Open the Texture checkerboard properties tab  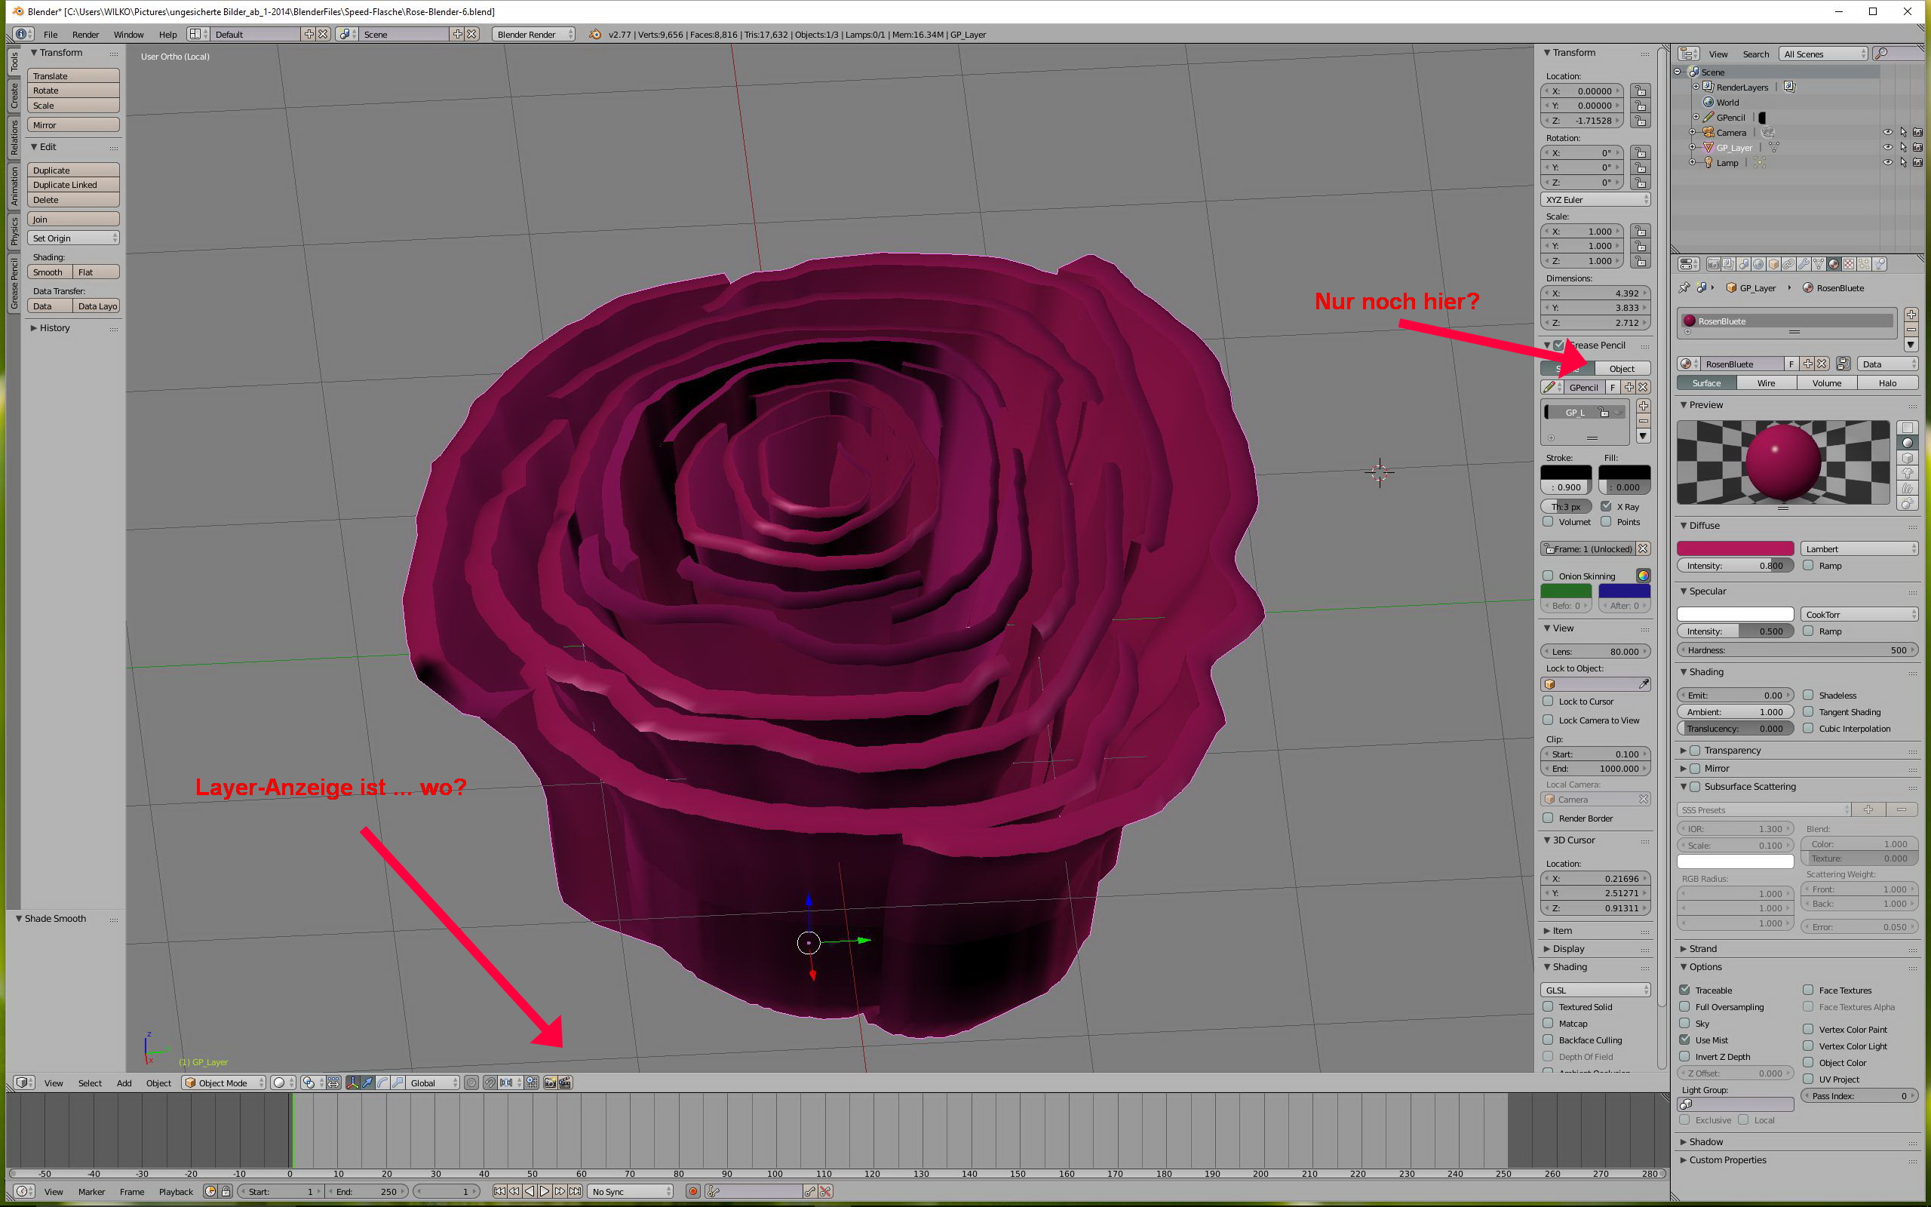[1849, 264]
